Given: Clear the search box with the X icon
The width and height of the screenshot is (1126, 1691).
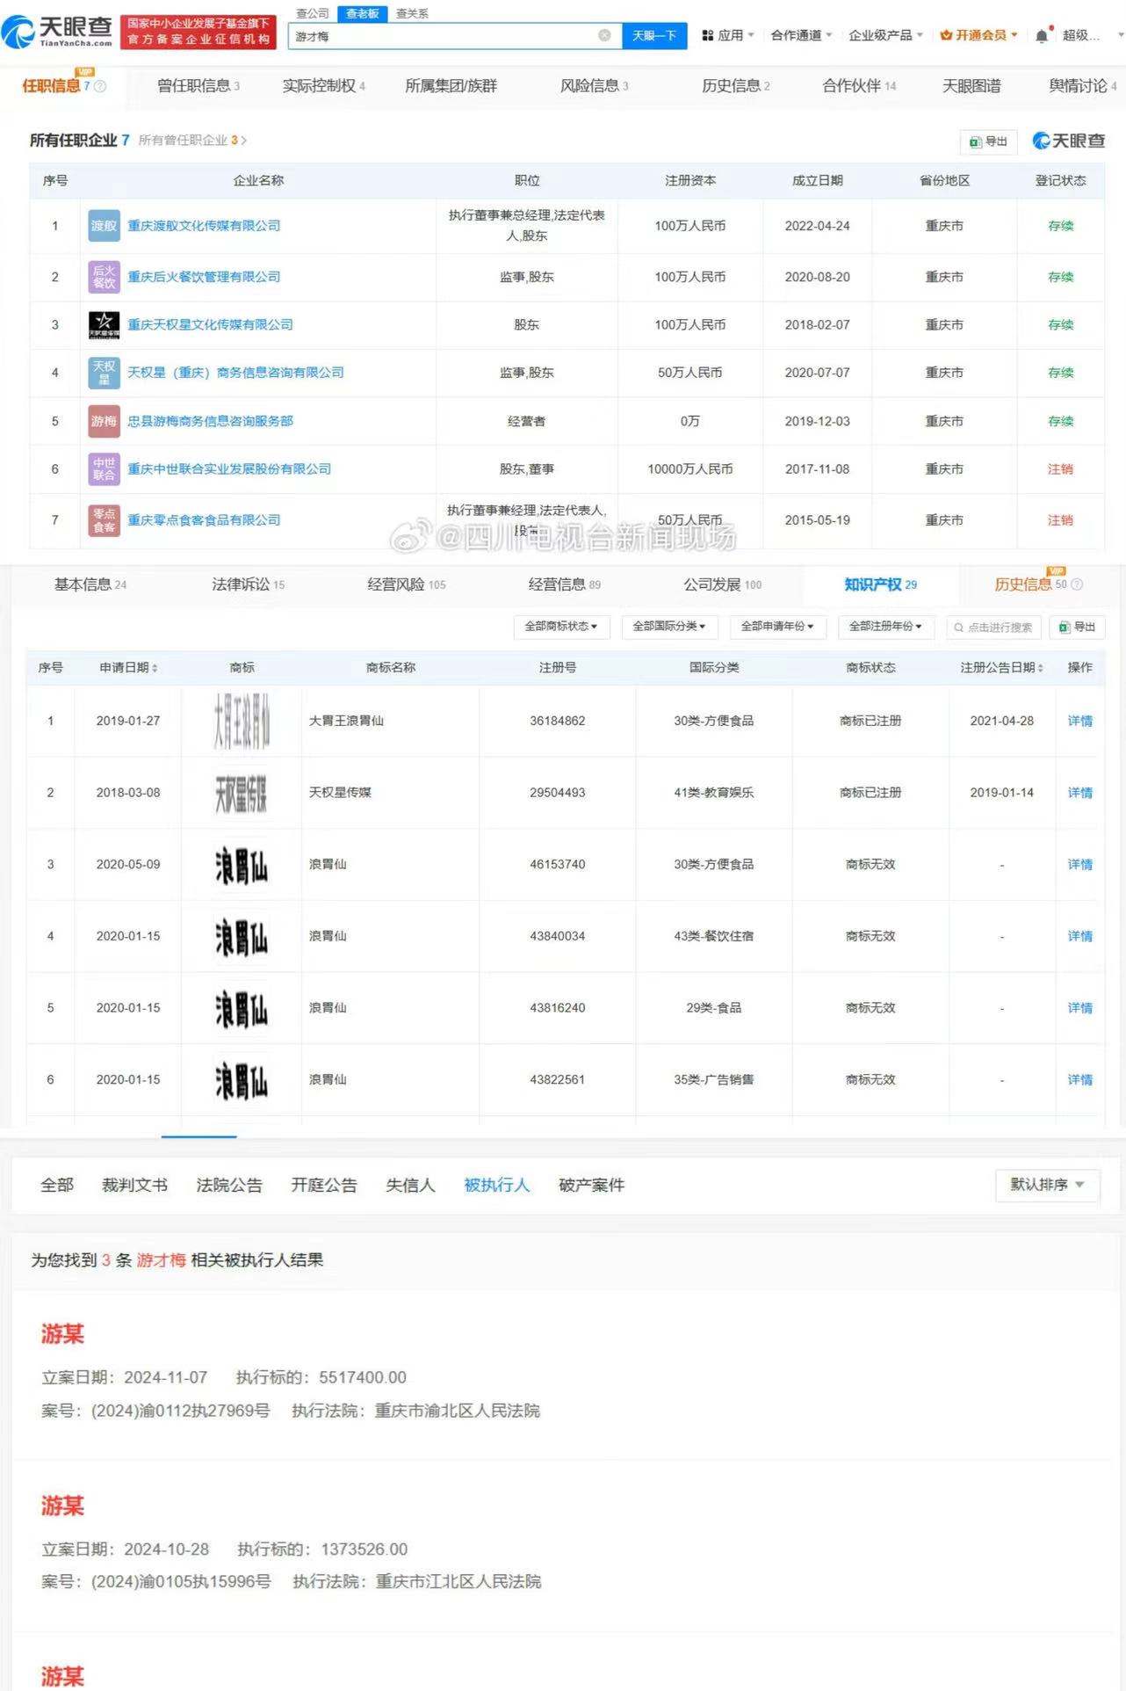Looking at the screenshot, I should (604, 35).
